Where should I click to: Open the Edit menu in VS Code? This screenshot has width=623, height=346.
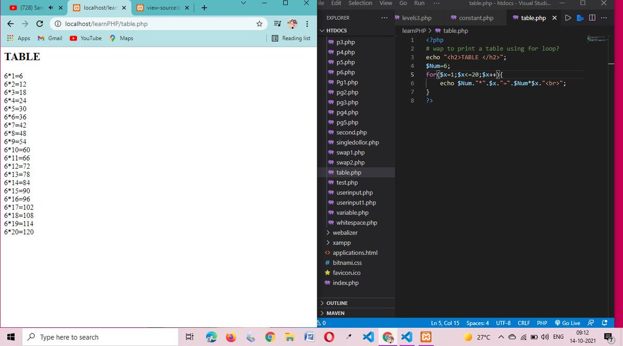coord(336,3)
